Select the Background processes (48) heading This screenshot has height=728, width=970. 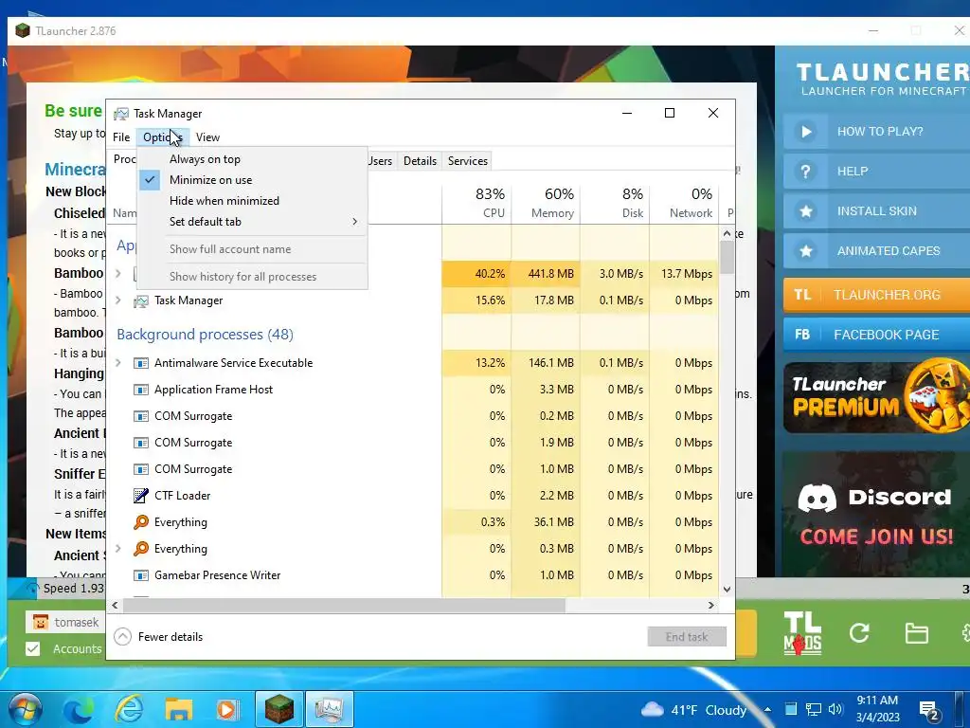[x=205, y=335]
